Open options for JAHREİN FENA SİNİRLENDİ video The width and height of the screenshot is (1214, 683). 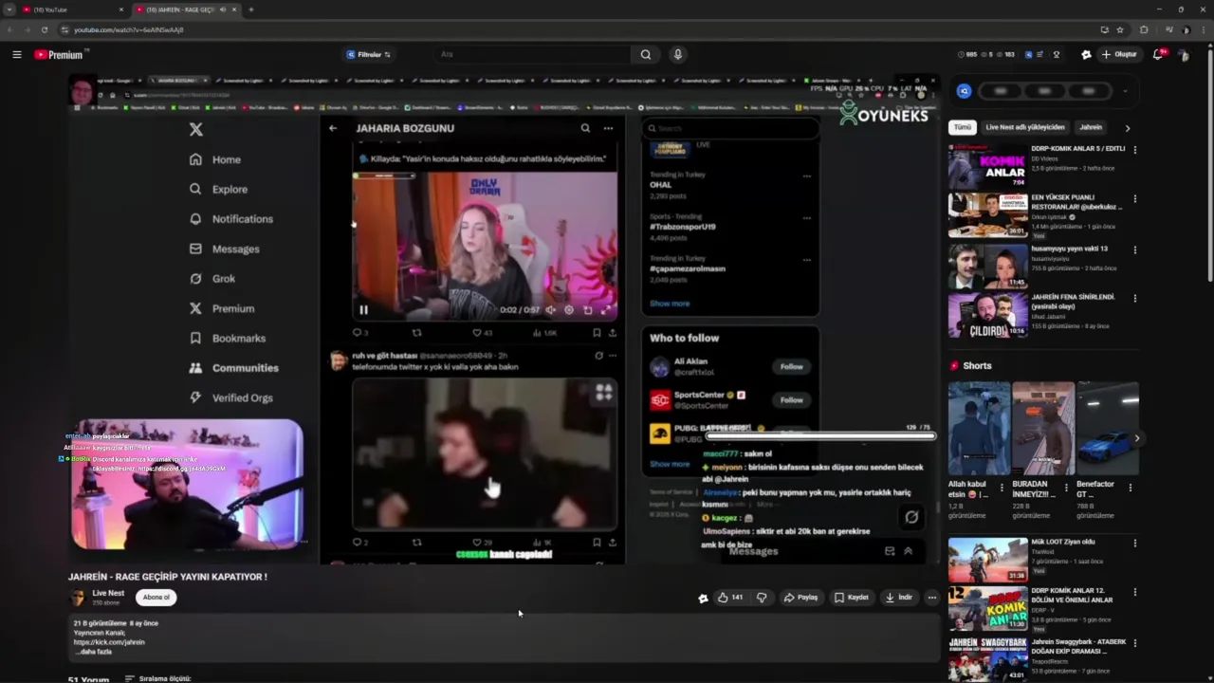(1134, 298)
